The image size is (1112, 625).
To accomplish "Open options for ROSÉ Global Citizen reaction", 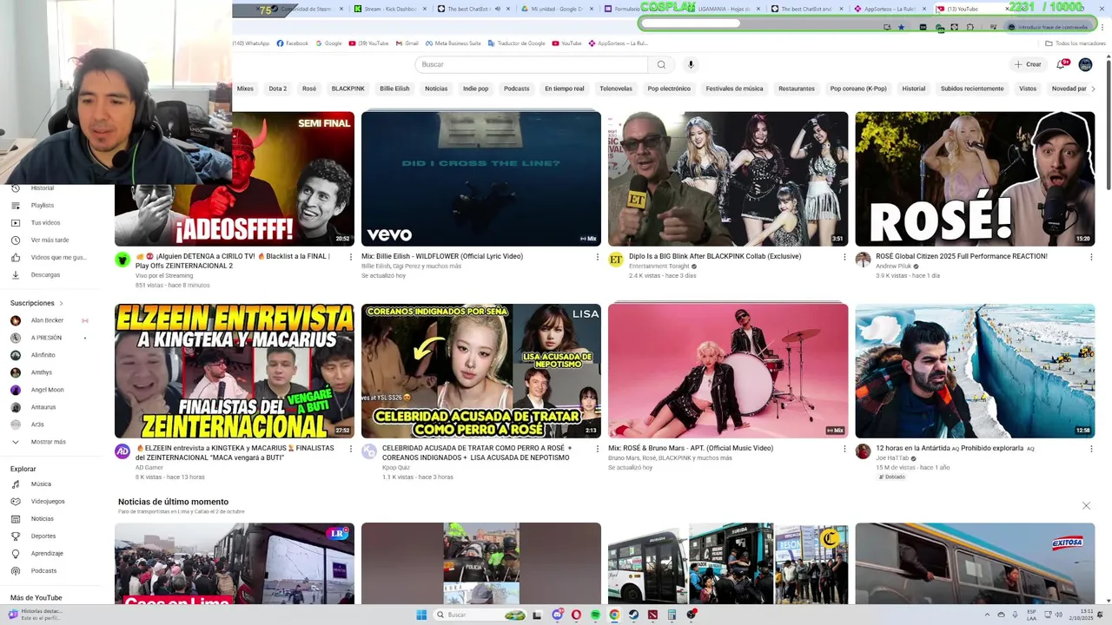I will (x=1091, y=257).
